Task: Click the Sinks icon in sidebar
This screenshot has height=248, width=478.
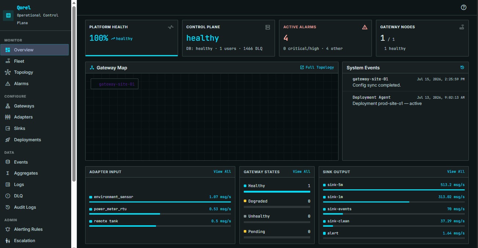Action: pyautogui.click(x=8, y=128)
